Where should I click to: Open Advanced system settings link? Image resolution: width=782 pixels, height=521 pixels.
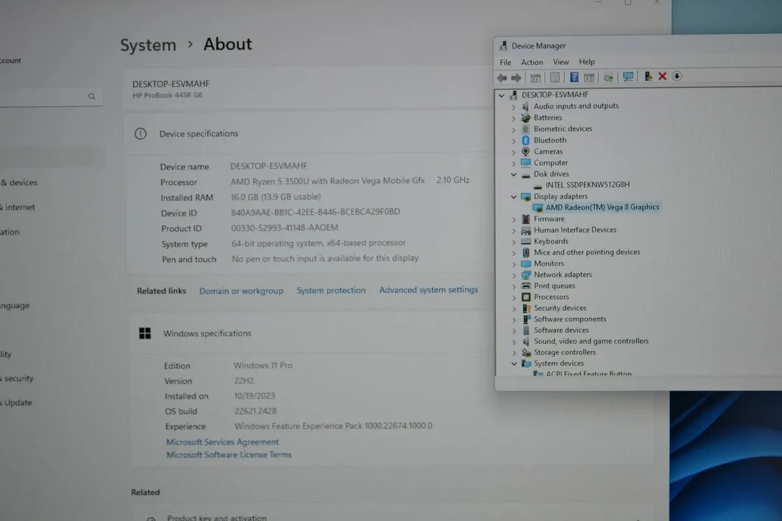click(x=429, y=290)
